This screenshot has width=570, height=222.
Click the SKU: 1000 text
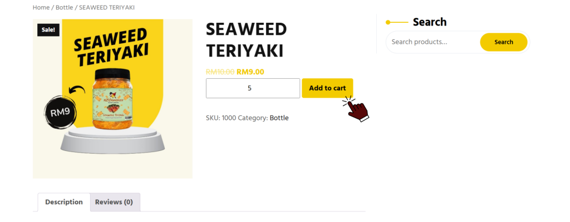pos(220,118)
